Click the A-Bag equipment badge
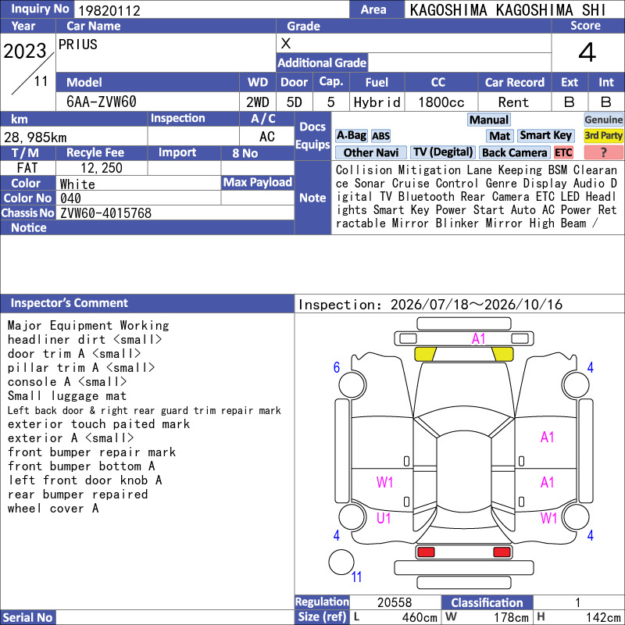 [x=351, y=136]
